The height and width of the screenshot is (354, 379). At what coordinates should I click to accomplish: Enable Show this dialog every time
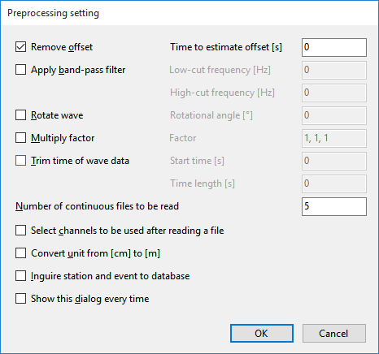click(x=21, y=299)
